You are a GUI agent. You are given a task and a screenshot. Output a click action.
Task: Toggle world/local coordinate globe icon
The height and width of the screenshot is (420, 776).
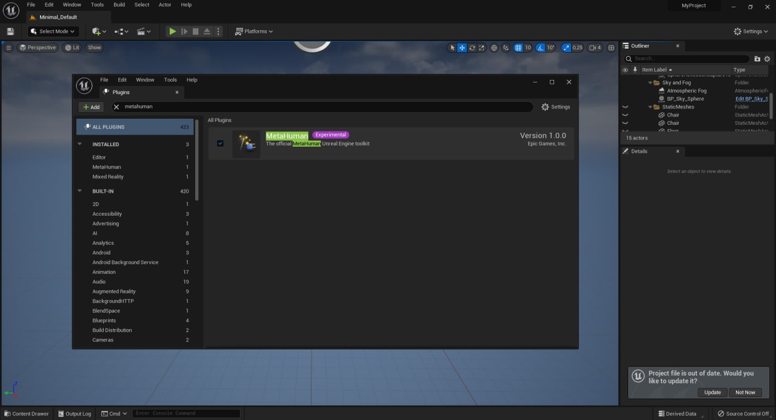tap(494, 47)
